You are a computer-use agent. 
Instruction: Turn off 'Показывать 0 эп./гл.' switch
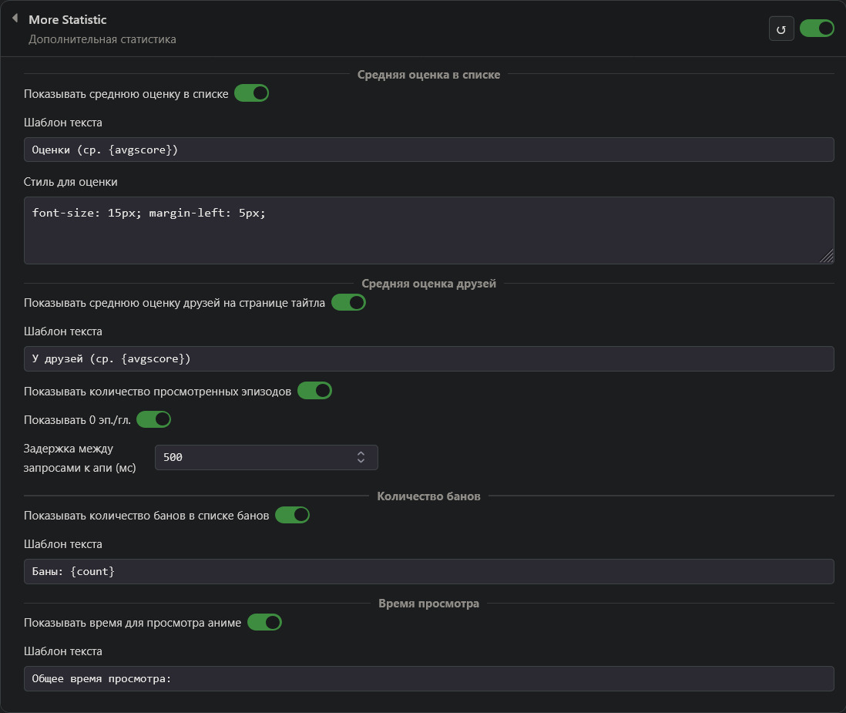point(153,419)
